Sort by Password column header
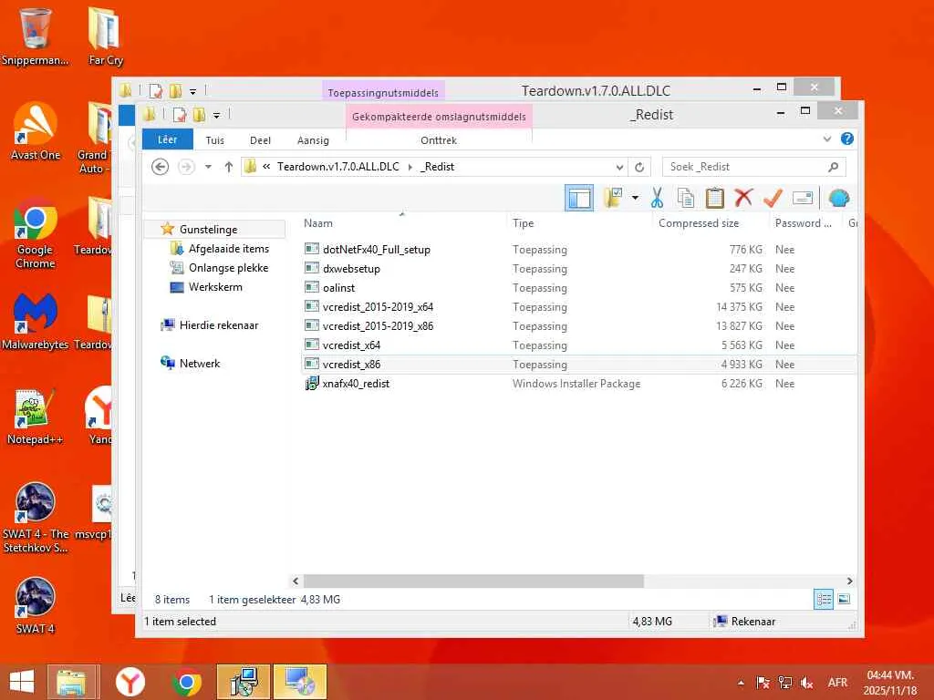This screenshot has width=934, height=700. [x=803, y=223]
